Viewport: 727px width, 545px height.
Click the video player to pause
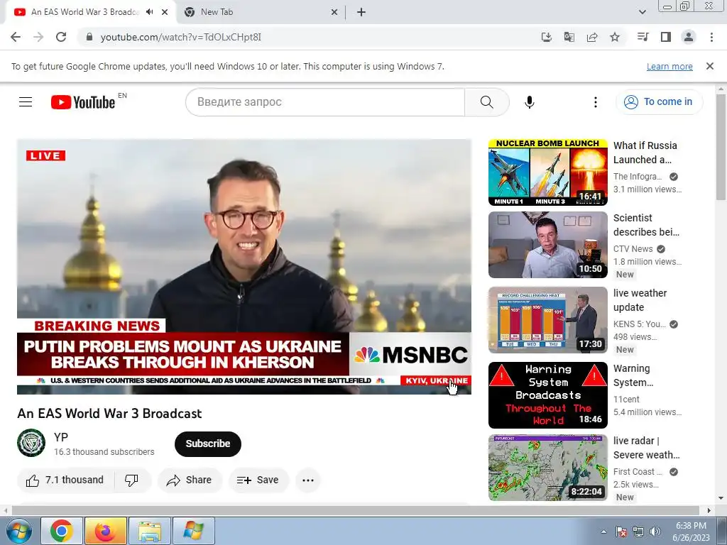(x=244, y=267)
